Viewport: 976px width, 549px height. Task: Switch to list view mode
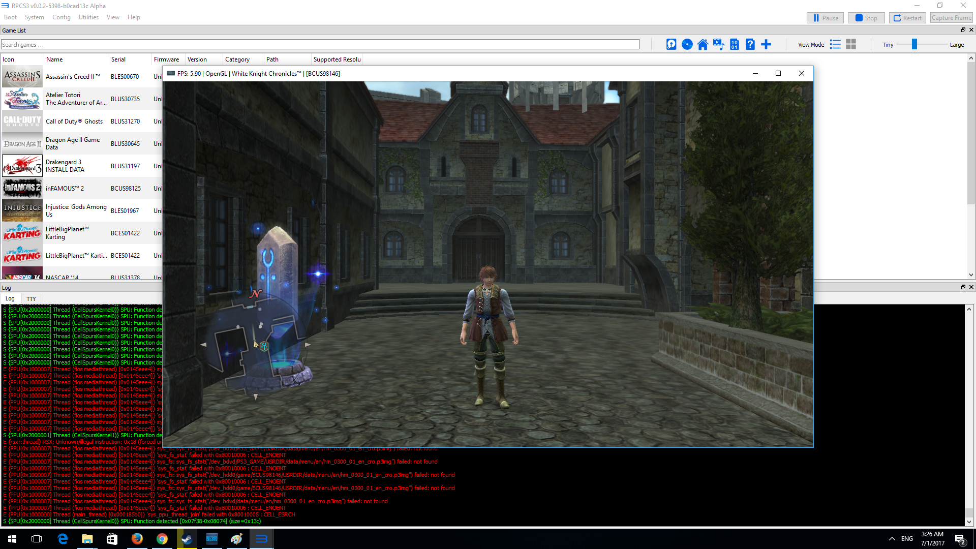(x=835, y=45)
